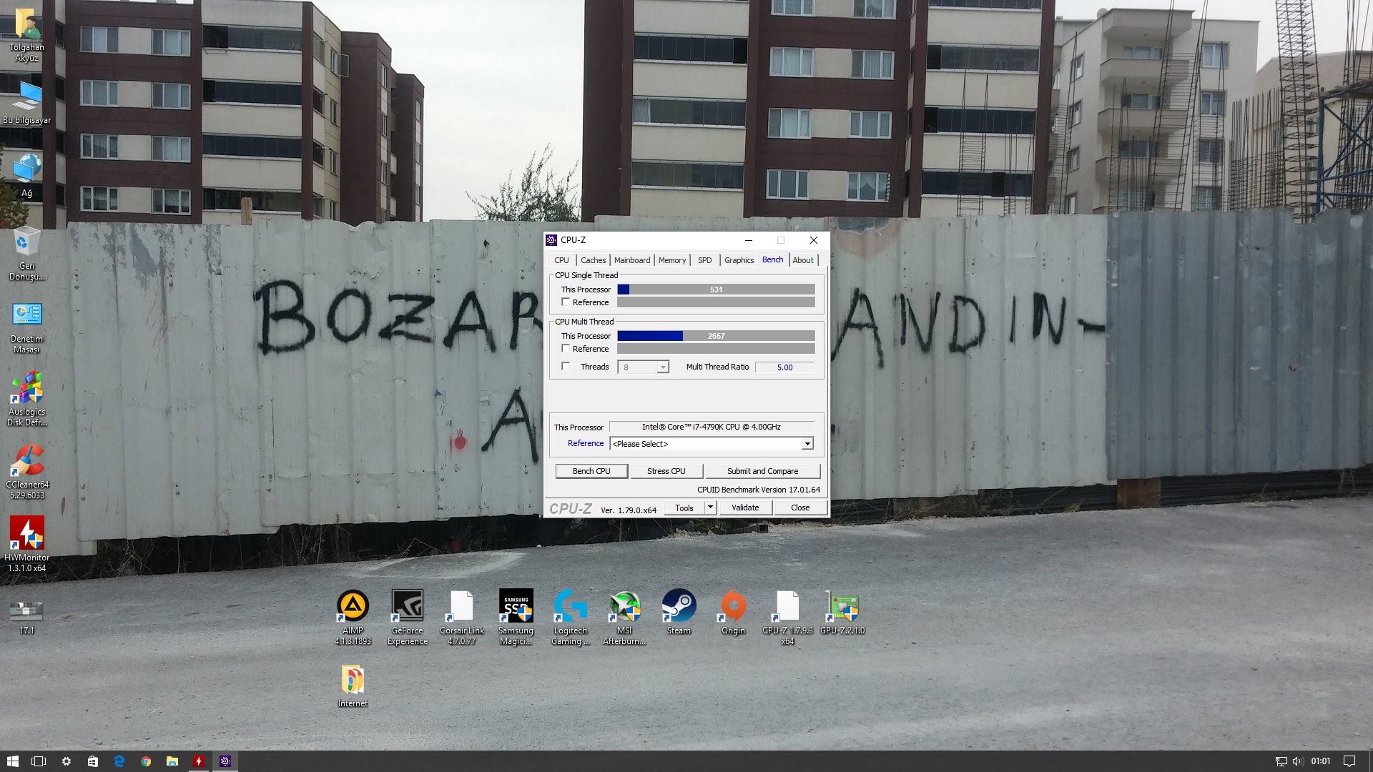Expand the Threads count dropdown
The height and width of the screenshot is (772, 1373).
(663, 367)
